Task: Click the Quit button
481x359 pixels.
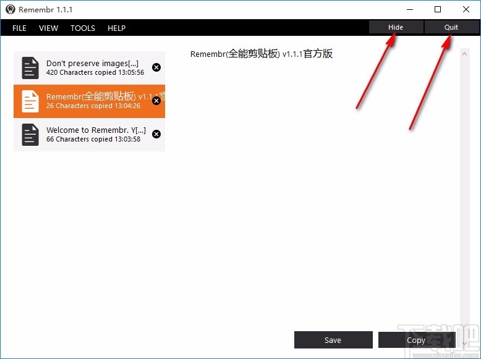Action: pyautogui.click(x=451, y=27)
